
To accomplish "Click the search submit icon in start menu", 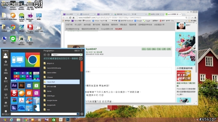I will (x=78, y=114).
